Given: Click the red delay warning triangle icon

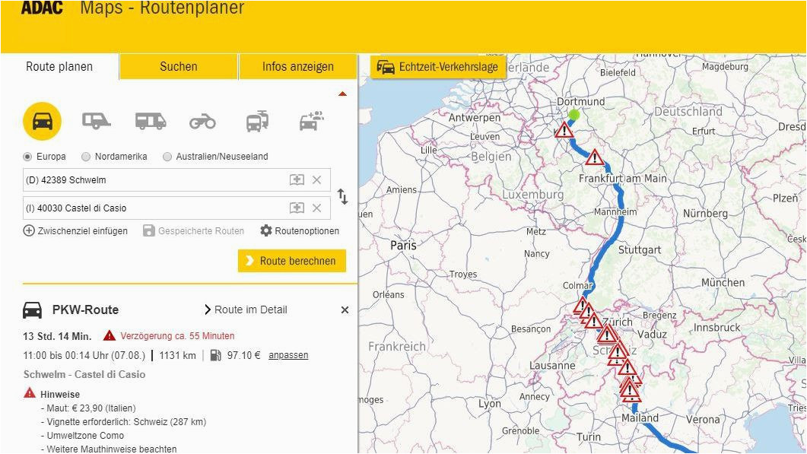Looking at the screenshot, I should pyautogui.click(x=109, y=335).
